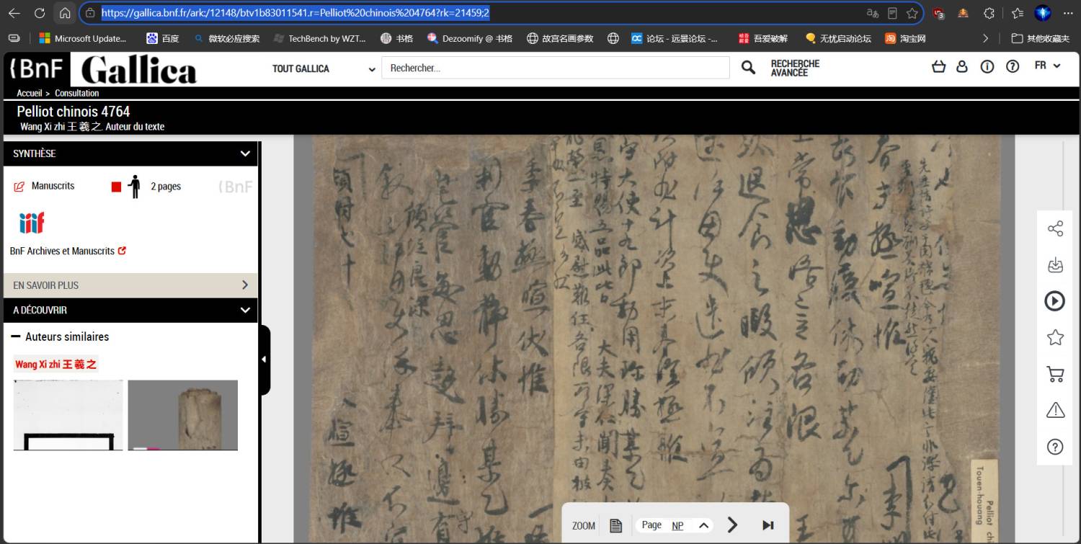1081x544 pixels.
Task: Share the document using the share icon
Action: (1055, 229)
